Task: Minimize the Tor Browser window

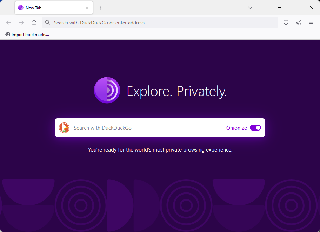Action: pos(279,8)
